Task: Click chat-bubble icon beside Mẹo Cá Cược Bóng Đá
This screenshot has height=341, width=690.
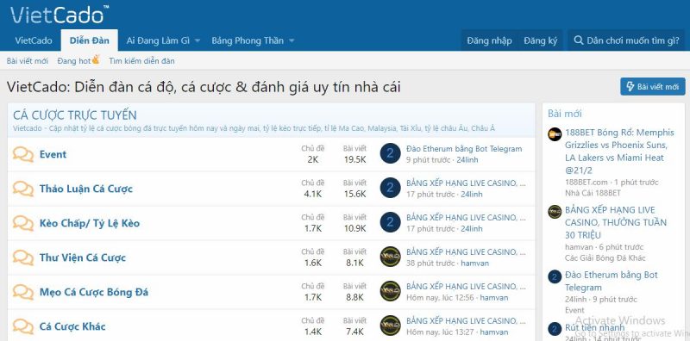Action: click(23, 292)
